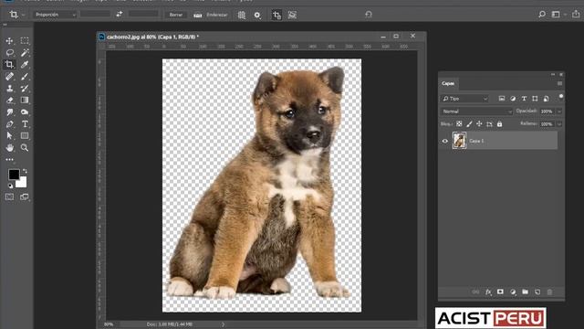Click the reset crop arrow icon
Image resolution: width=584 pixels, height=329 pixels.
coord(369,15)
